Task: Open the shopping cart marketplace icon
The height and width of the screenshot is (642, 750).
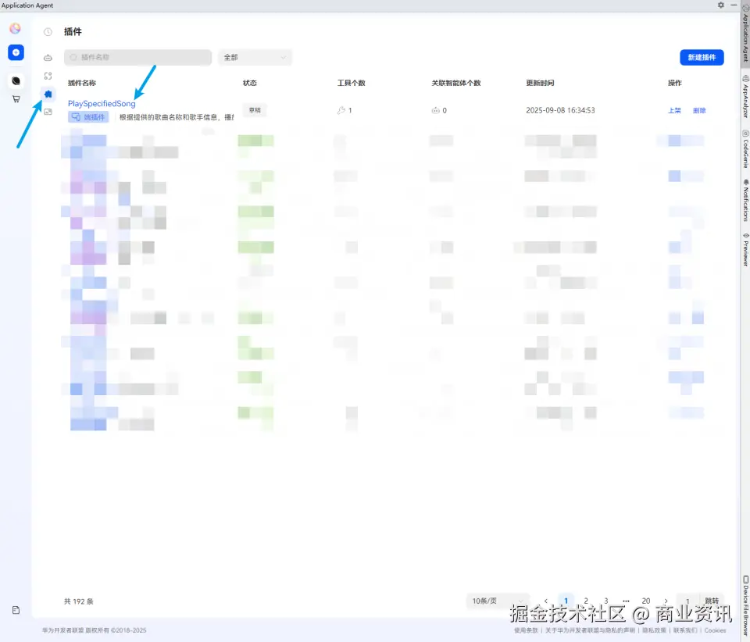Action: point(16,99)
